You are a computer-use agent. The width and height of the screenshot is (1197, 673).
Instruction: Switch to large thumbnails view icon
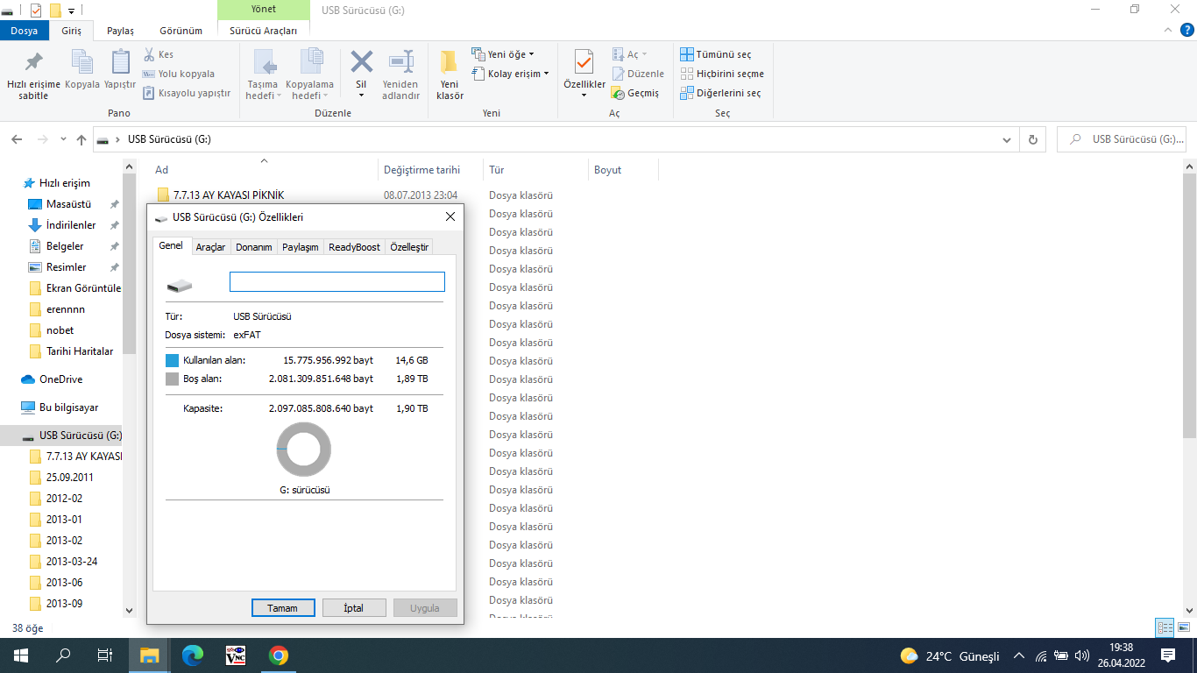click(x=1184, y=627)
